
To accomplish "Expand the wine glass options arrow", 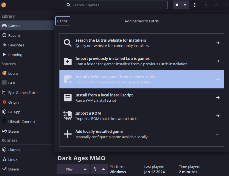I will (103, 169).
